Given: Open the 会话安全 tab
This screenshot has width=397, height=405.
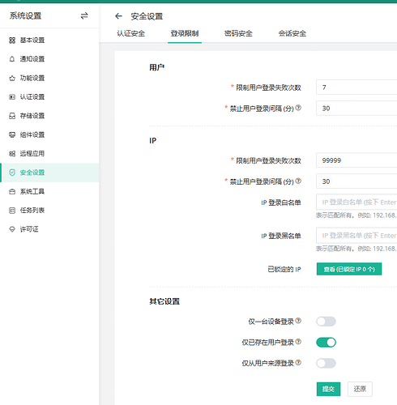Looking at the screenshot, I should pyautogui.click(x=292, y=33).
